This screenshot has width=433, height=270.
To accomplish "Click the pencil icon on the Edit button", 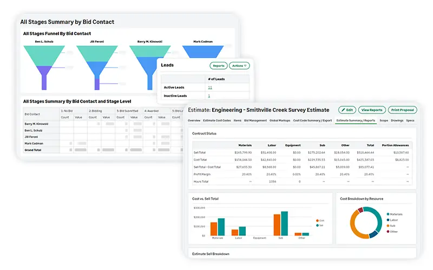I will pos(343,110).
